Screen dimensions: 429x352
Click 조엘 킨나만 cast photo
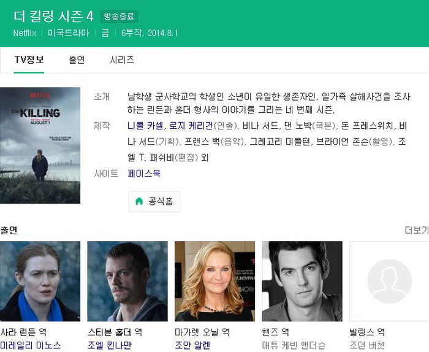pos(127,281)
